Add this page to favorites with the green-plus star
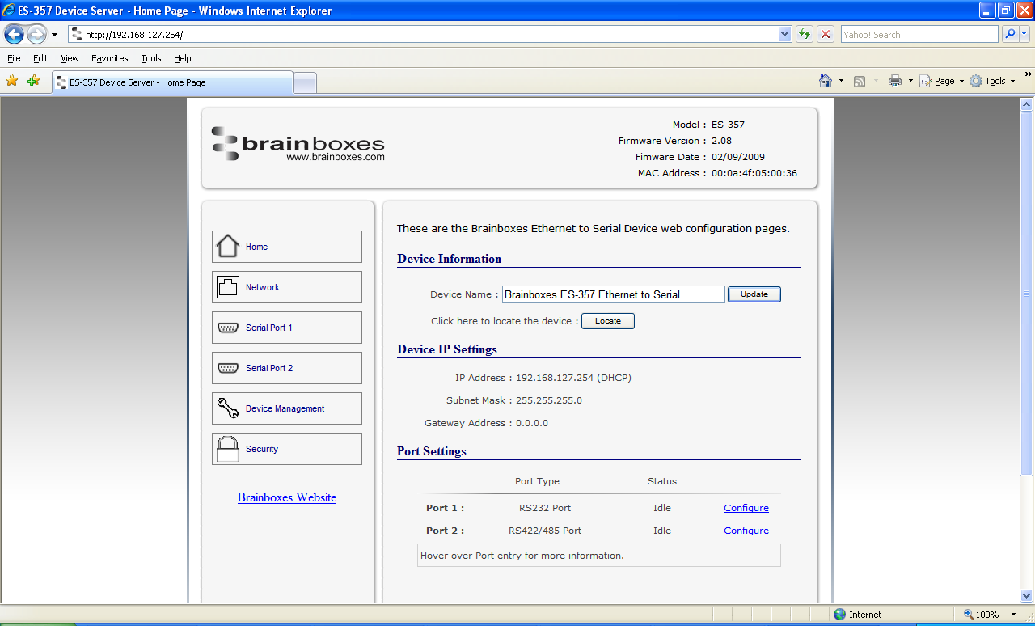The height and width of the screenshot is (626, 1035). tap(32, 81)
